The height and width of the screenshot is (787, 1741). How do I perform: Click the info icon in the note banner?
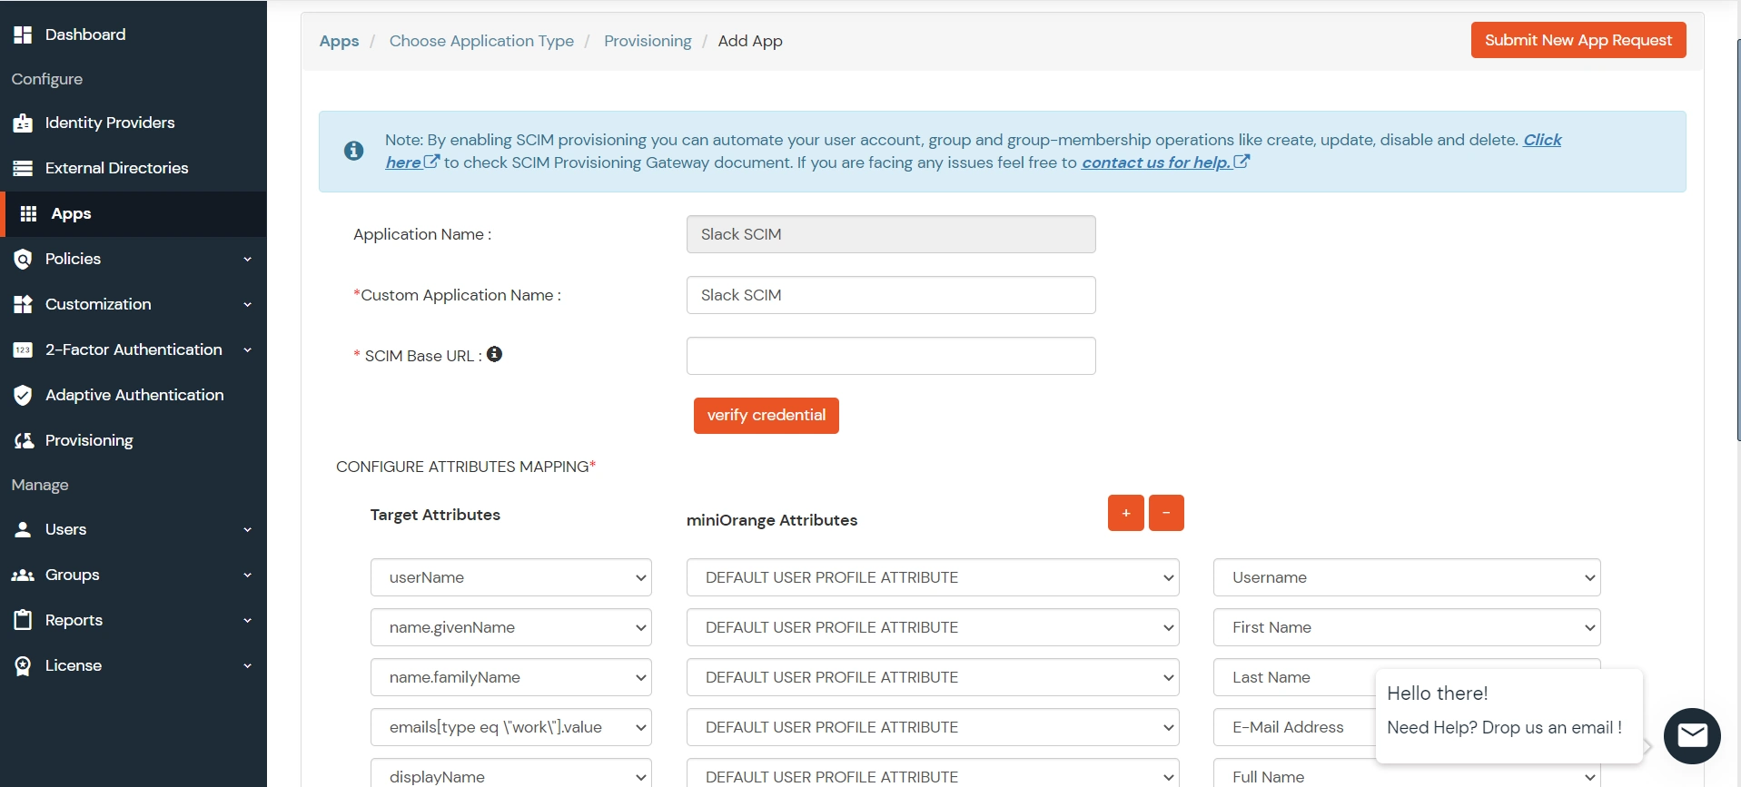(354, 151)
